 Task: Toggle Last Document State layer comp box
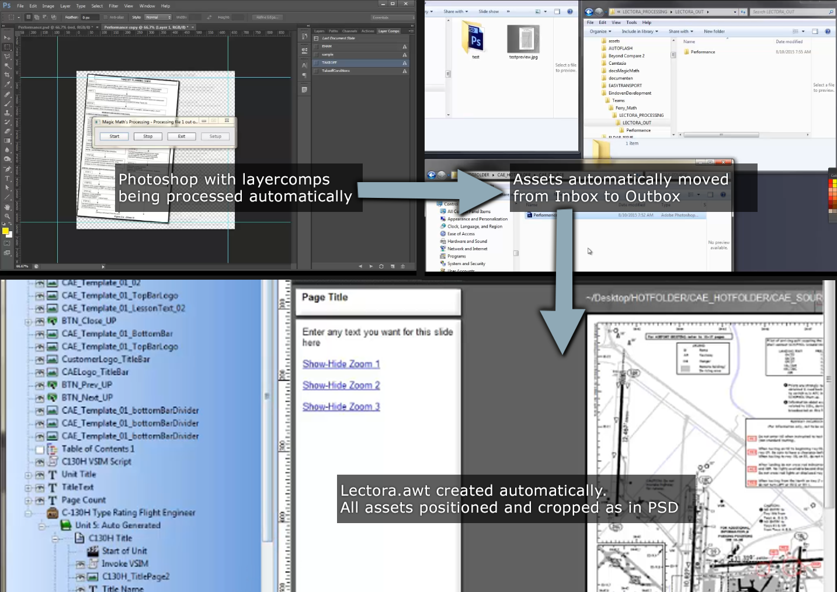click(x=316, y=38)
